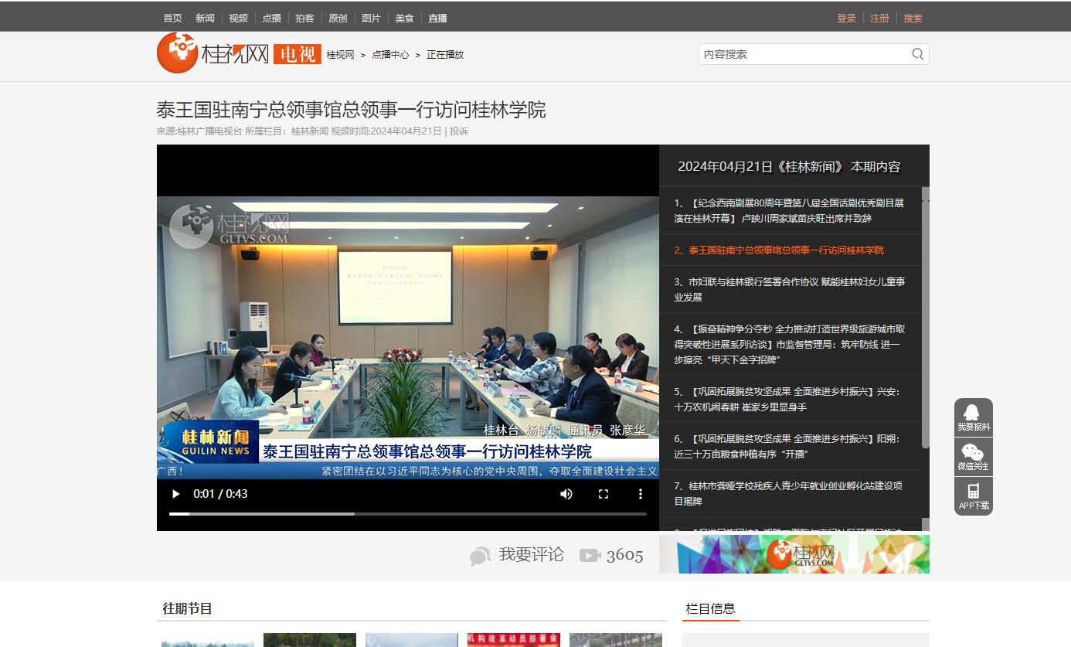Open the video's three-dot more options menu

pyautogui.click(x=640, y=494)
